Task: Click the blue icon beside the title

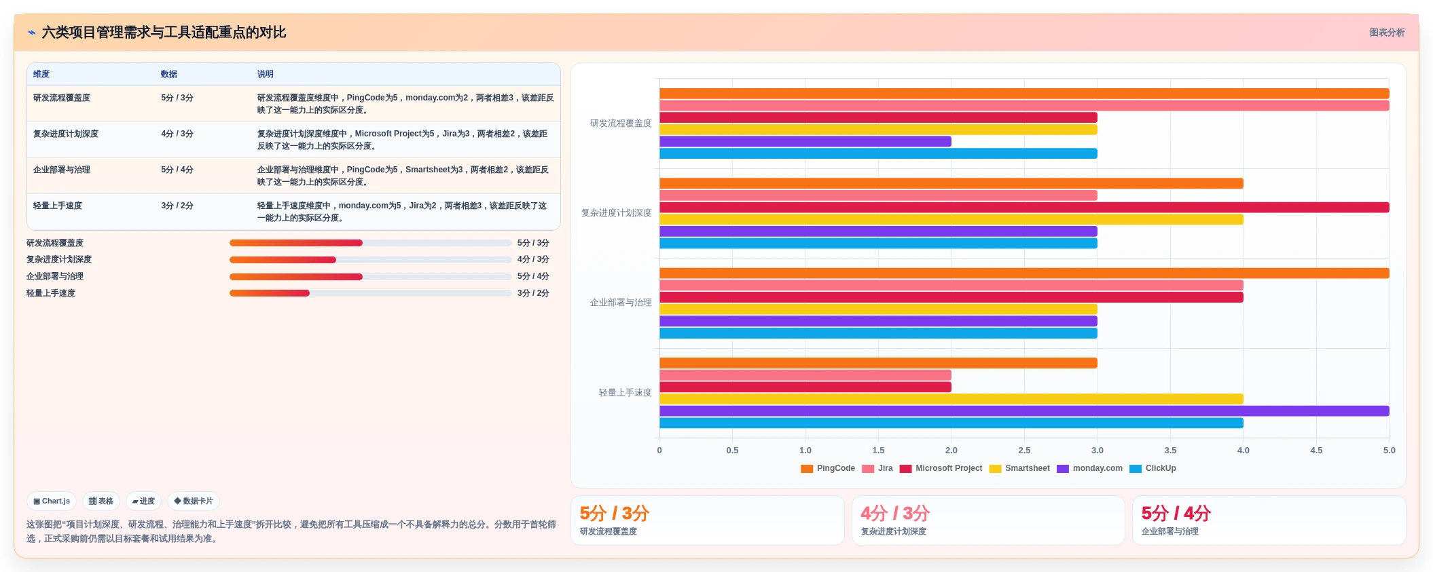Action: (x=31, y=33)
